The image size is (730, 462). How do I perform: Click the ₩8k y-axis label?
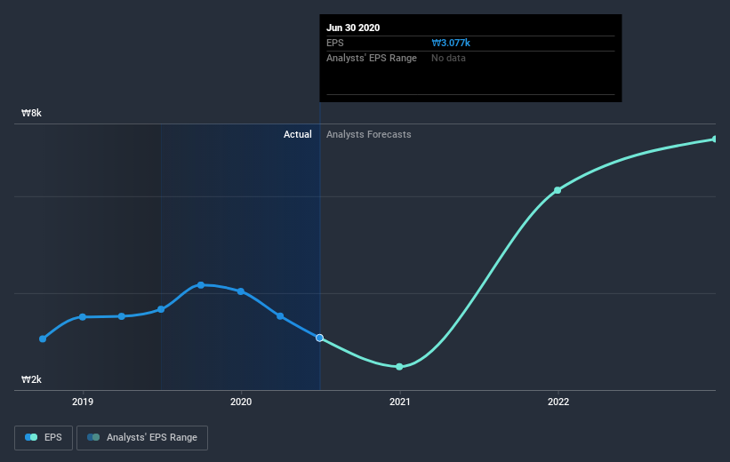click(32, 113)
